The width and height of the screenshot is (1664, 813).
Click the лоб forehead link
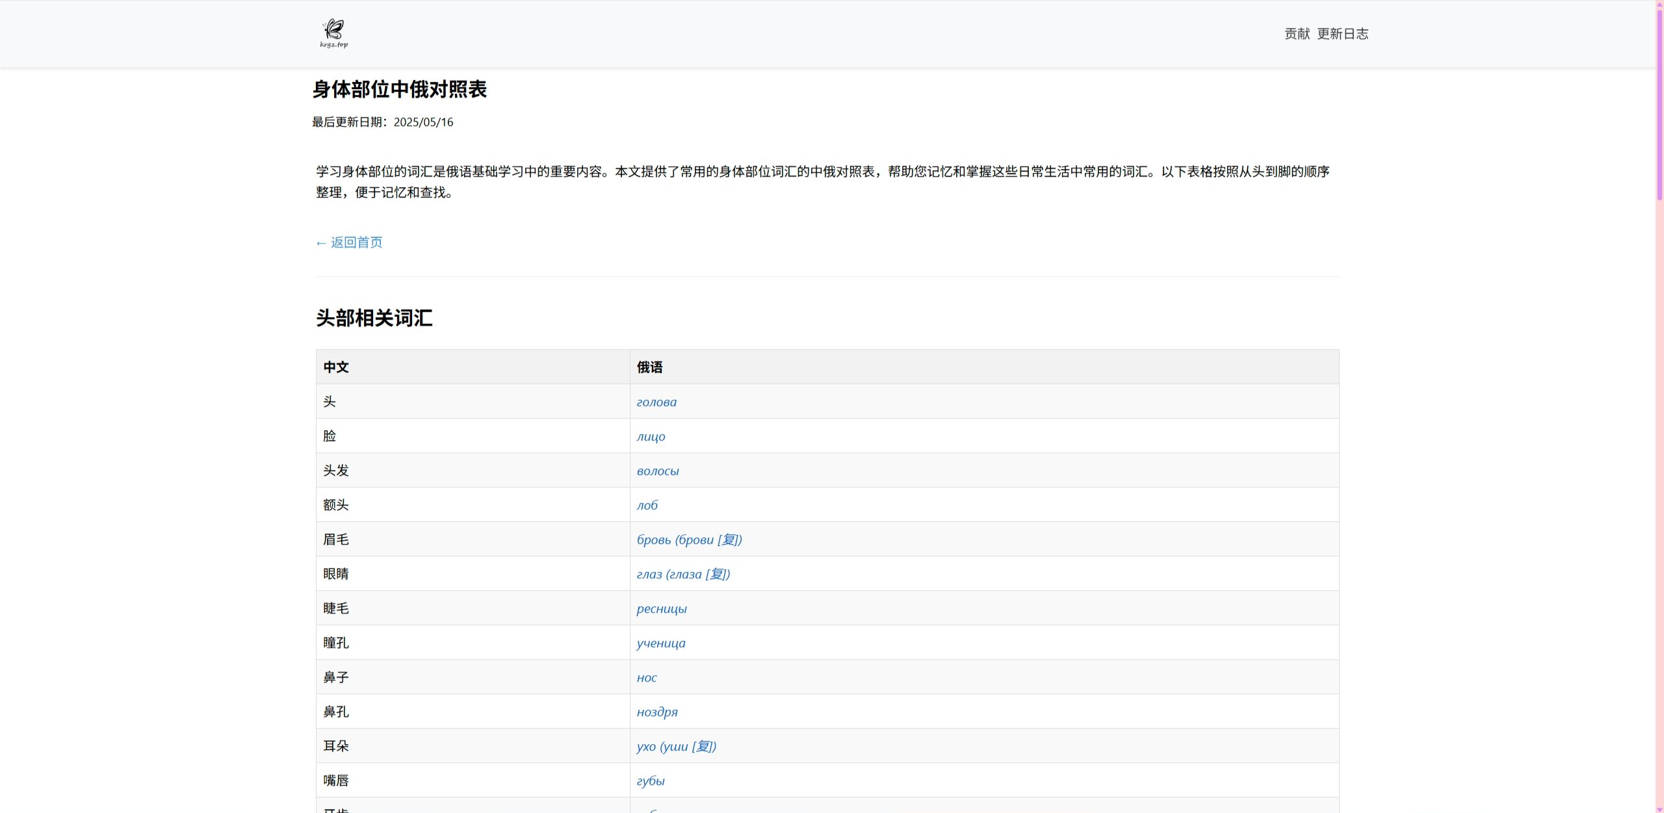click(x=647, y=506)
